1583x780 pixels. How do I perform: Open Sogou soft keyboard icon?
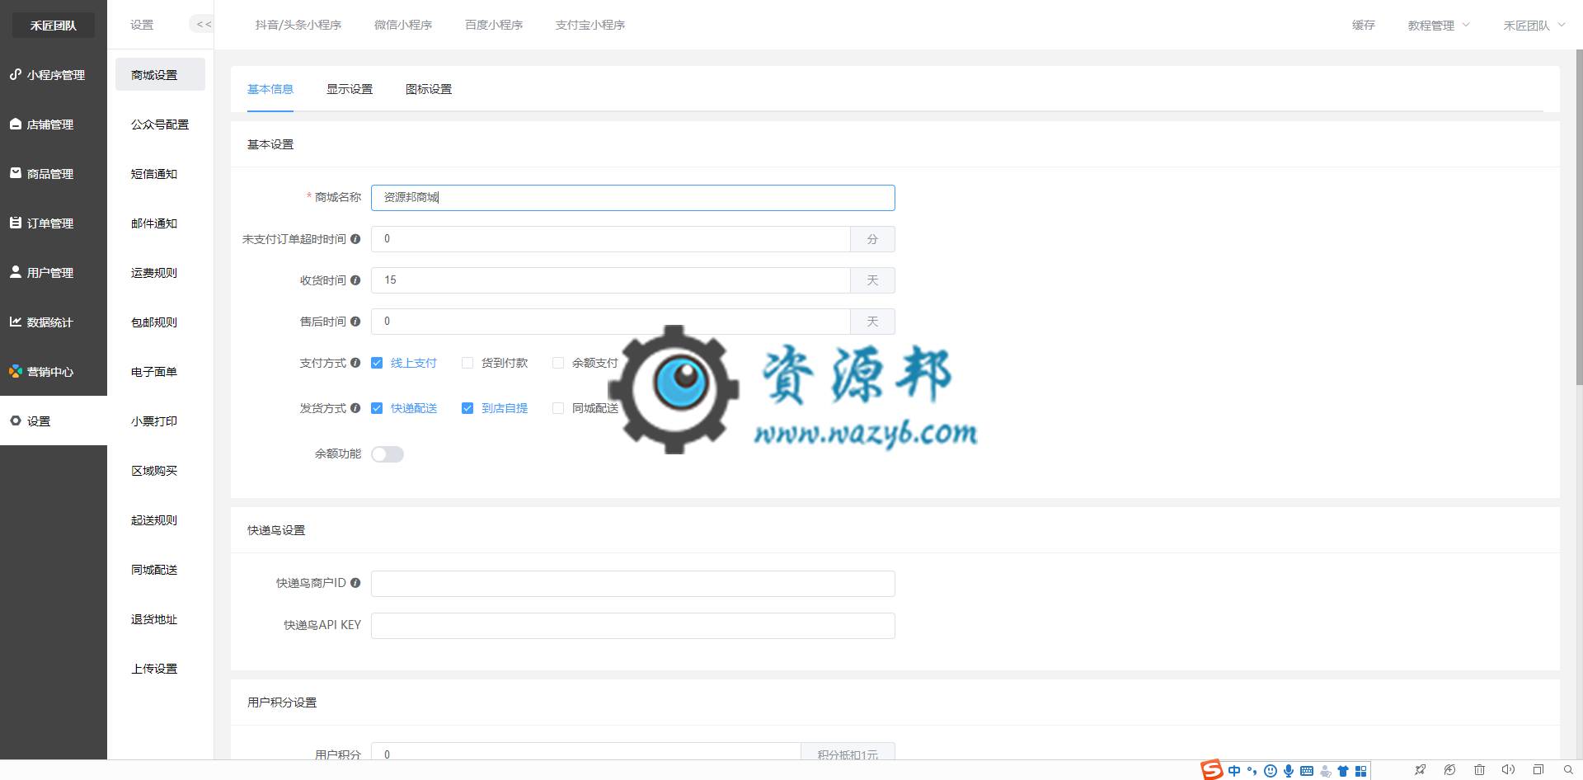(1307, 771)
